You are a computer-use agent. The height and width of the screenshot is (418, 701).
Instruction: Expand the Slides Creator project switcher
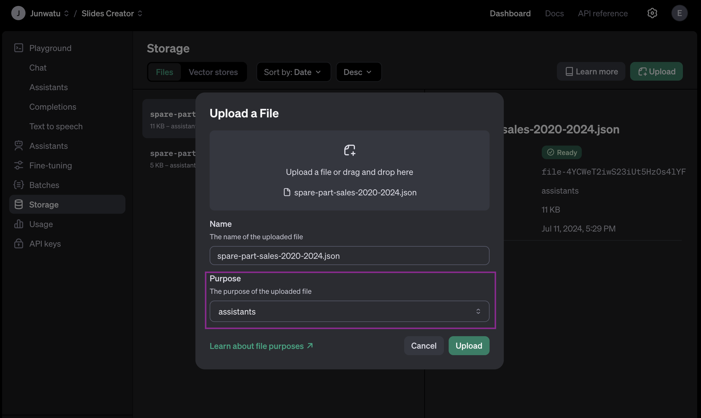point(112,13)
